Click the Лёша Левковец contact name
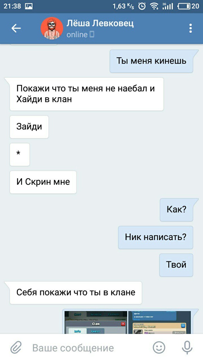 100,23
